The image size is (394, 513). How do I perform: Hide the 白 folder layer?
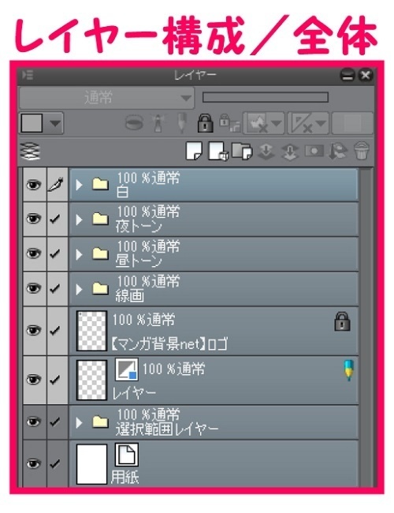point(34,185)
